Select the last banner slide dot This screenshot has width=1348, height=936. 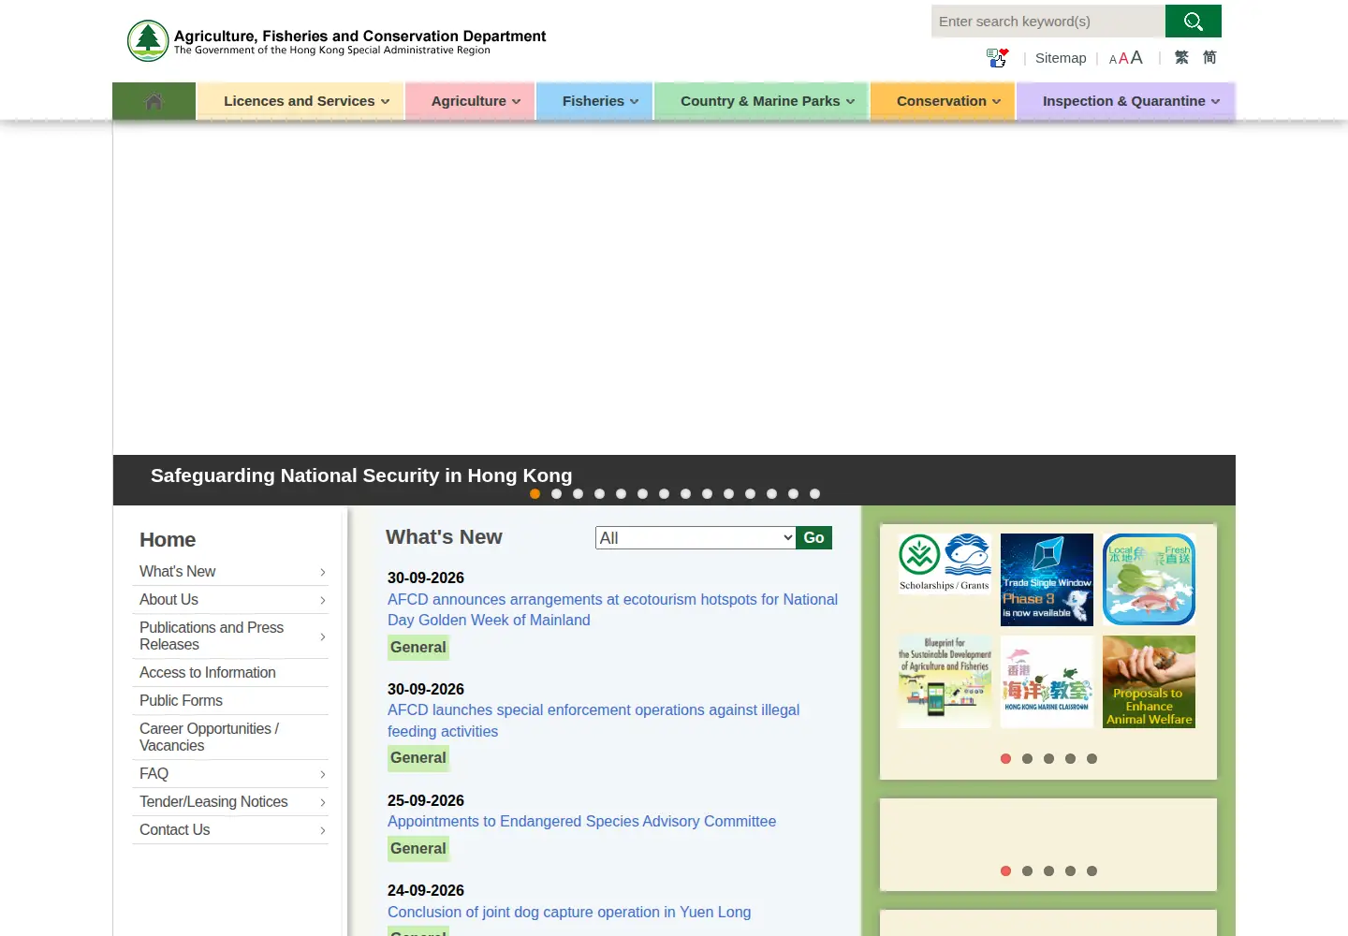click(x=814, y=494)
